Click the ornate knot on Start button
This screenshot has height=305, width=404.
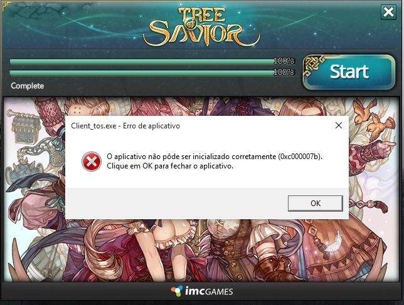(x=314, y=66)
